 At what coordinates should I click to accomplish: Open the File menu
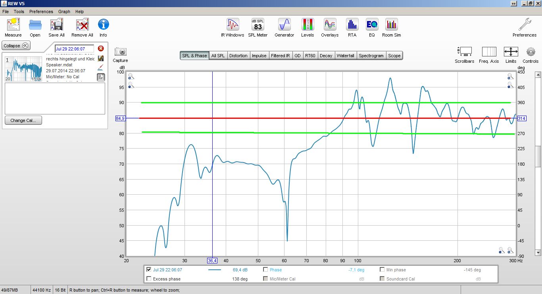point(6,12)
